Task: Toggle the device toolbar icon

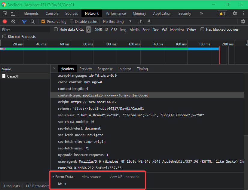Action: coord(13,14)
